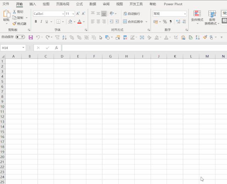Switch to the 公式 tab

click(80, 4)
